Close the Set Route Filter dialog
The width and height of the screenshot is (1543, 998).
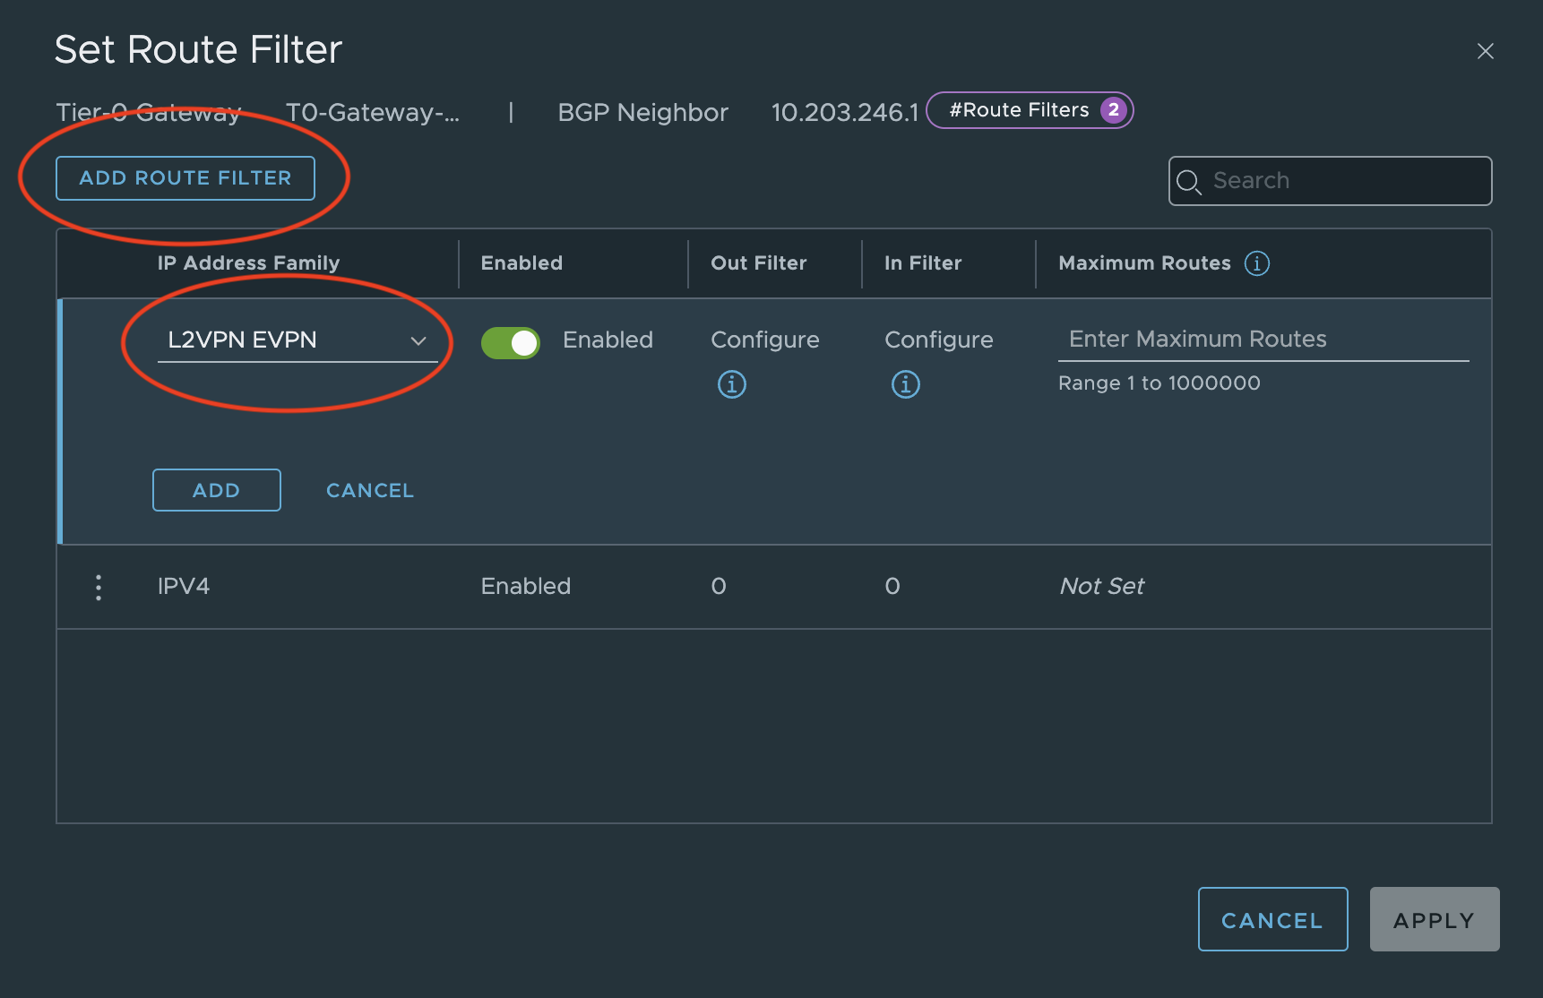click(1486, 51)
